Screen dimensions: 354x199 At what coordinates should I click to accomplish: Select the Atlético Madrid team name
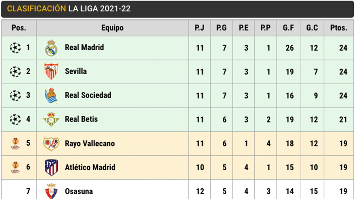(x=90, y=167)
